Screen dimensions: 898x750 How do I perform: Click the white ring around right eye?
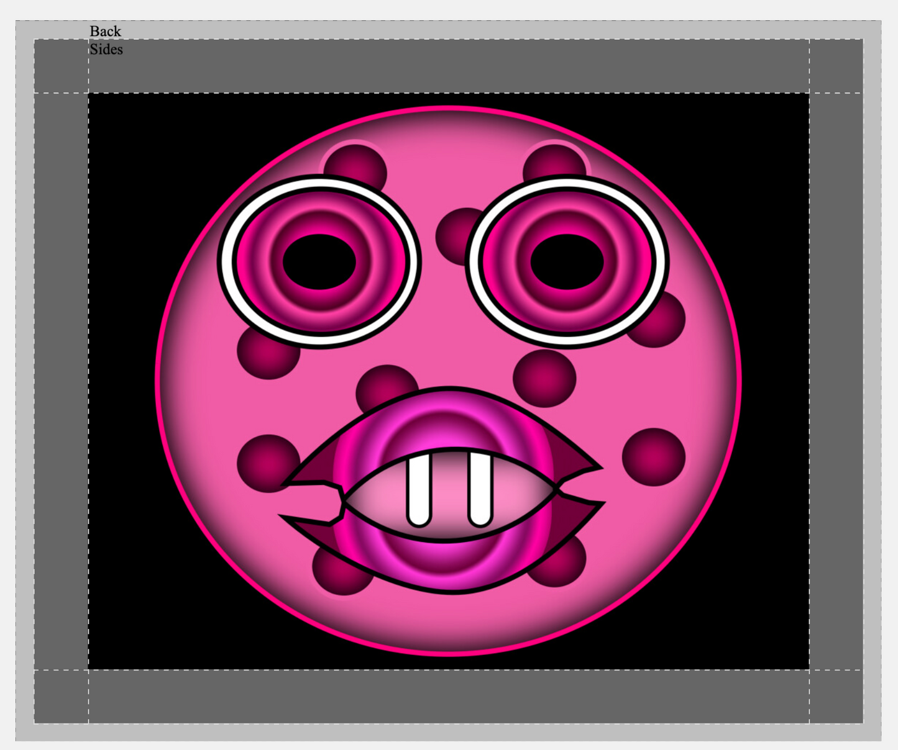[x=660, y=261]
